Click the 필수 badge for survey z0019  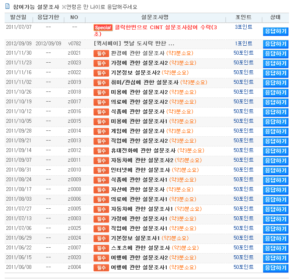[101, 83]
